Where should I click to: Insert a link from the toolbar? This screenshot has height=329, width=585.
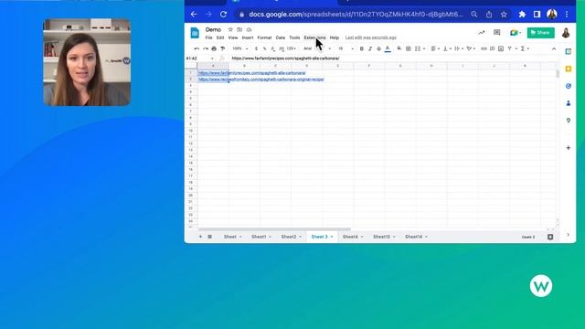tap(484, 48)
